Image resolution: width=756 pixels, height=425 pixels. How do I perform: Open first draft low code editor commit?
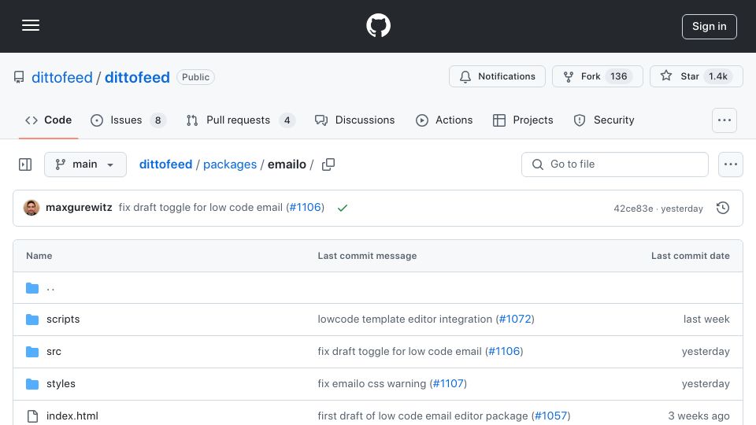[x=423, y=416]
